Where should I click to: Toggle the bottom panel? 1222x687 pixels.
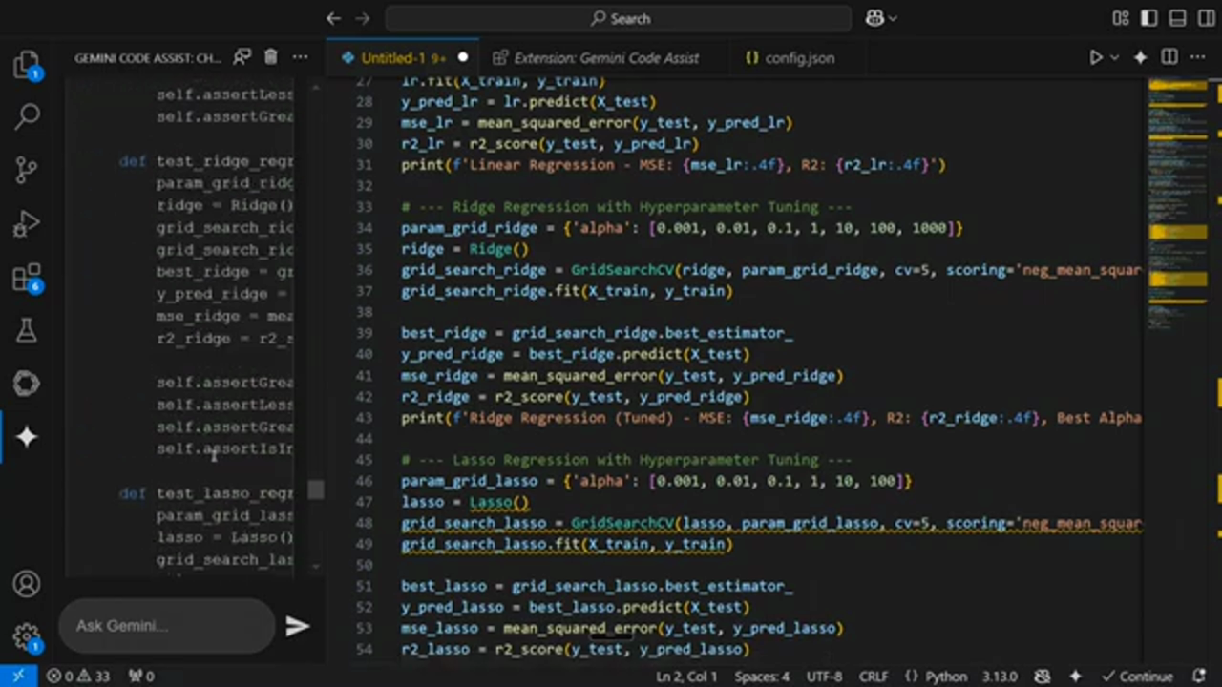point(1177,18)
